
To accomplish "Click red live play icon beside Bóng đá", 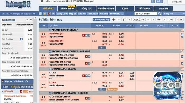I will pos(21,91).
